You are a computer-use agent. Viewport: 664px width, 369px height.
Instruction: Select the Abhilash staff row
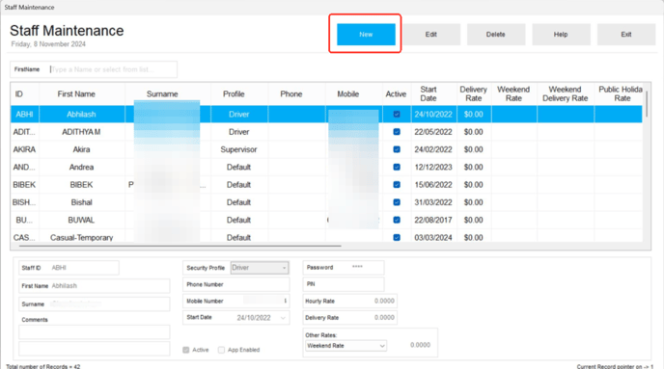click(x=326, y=114)
